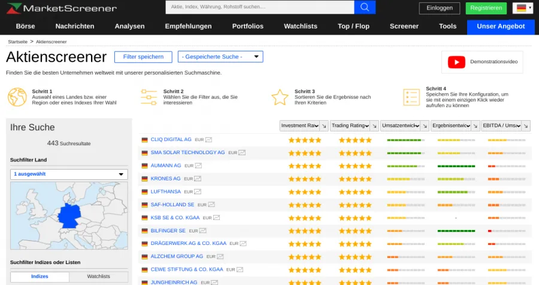Go to Top / Flop menu
This screenshot has height=285, width=539.
click(x=353, y=26)
